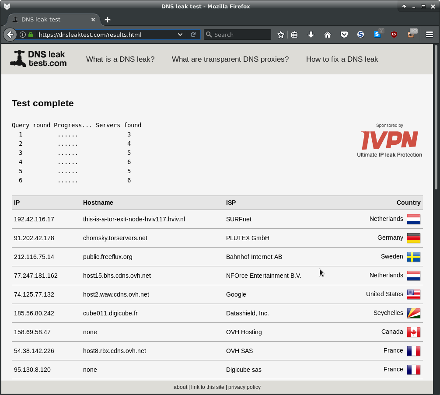Reload the page with the refresh icon
This screenshot has width=440, height=395.
(x=193, y=35)
